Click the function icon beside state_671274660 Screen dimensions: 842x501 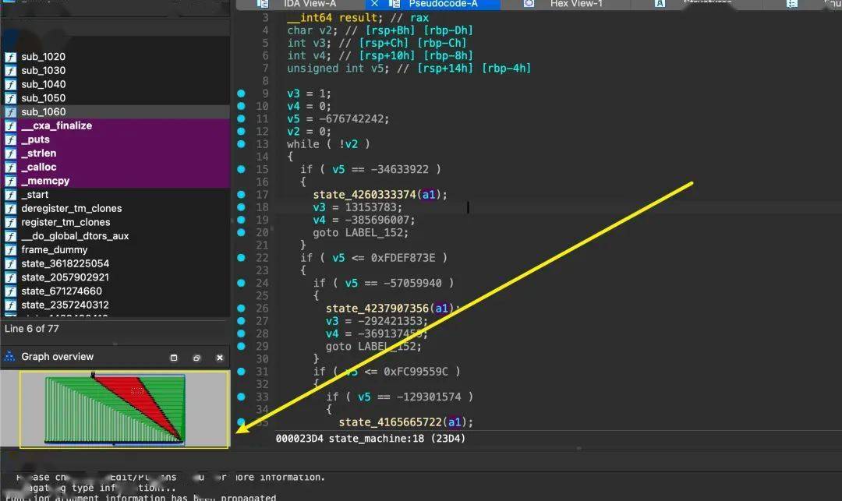pyautogui.click(x=11, y=291)
